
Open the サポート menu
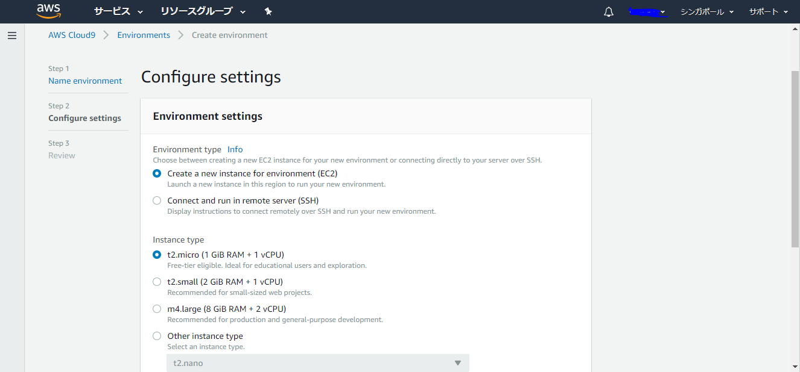(x=768, y=12)
